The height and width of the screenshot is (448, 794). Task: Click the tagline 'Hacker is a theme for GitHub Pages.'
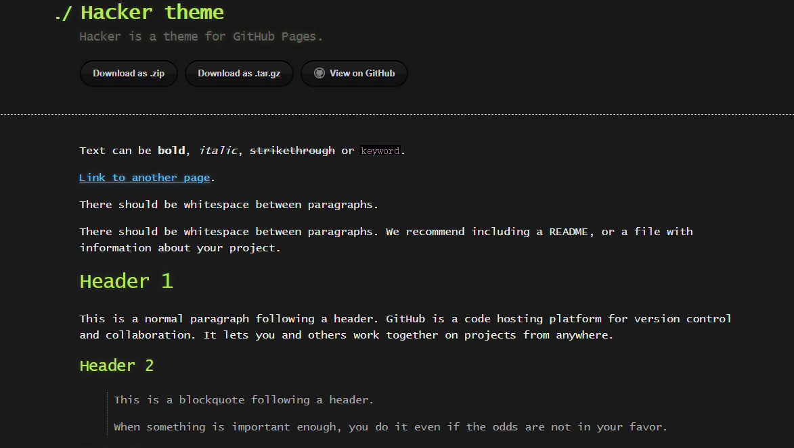pos(201,36)
